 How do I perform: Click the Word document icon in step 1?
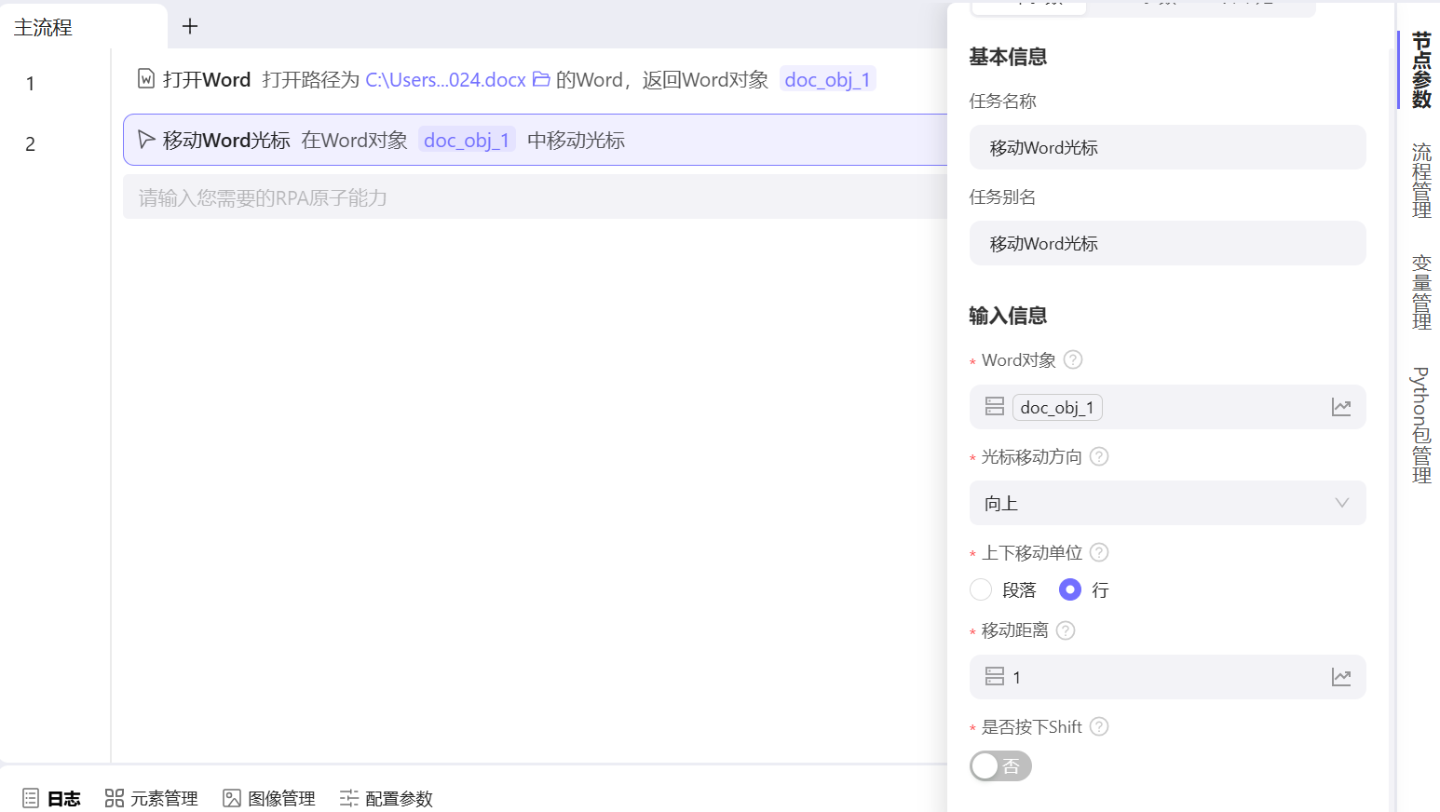click(x=145, y=79)
